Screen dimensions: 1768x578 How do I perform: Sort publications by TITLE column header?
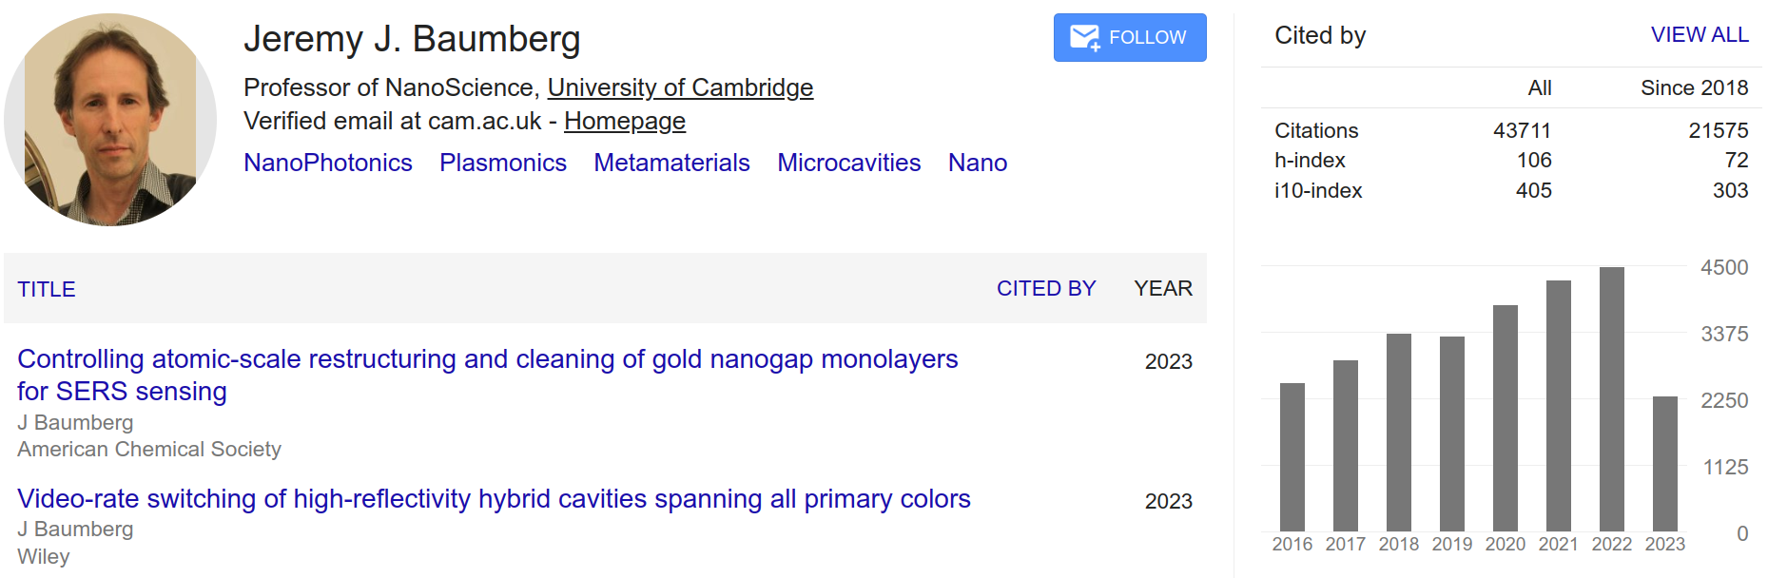click(47, 289)
